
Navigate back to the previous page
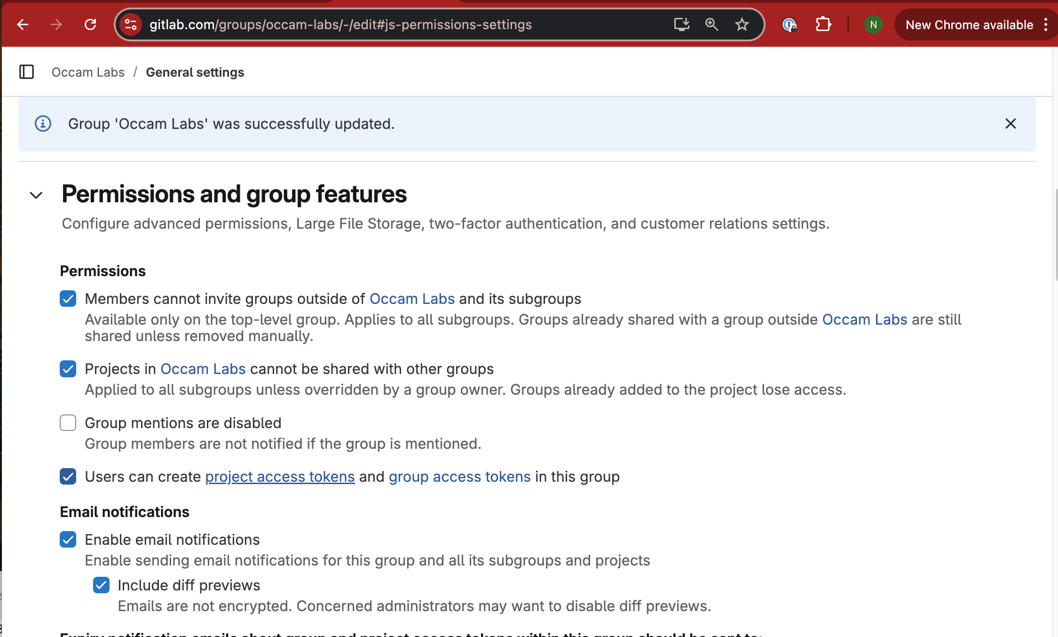[x=22, y=24]
